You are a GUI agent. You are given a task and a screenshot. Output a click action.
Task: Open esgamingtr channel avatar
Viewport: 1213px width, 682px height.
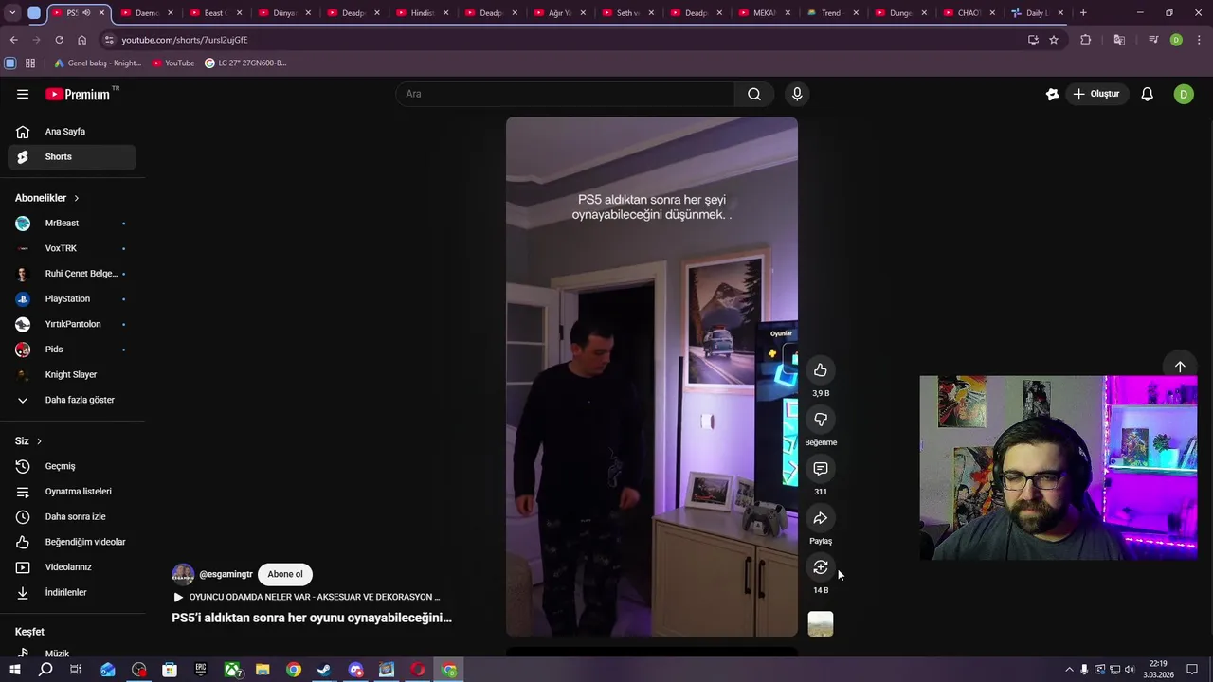(x=183, y=574)
